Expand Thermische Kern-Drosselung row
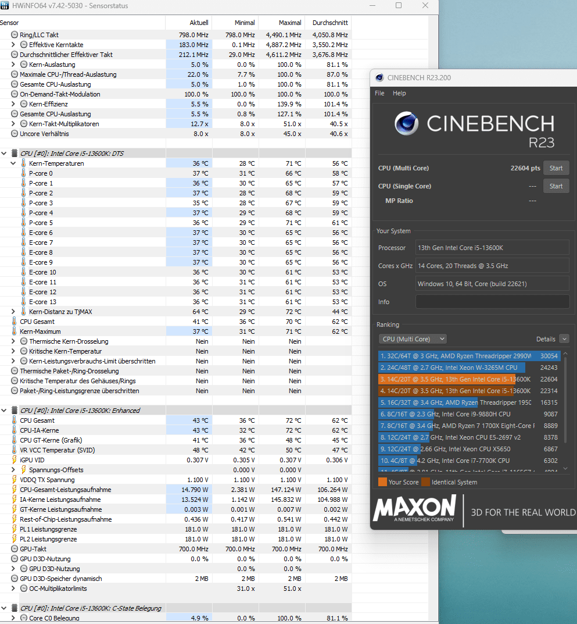This screenshot has width=577, height=624. click(13, 341)
